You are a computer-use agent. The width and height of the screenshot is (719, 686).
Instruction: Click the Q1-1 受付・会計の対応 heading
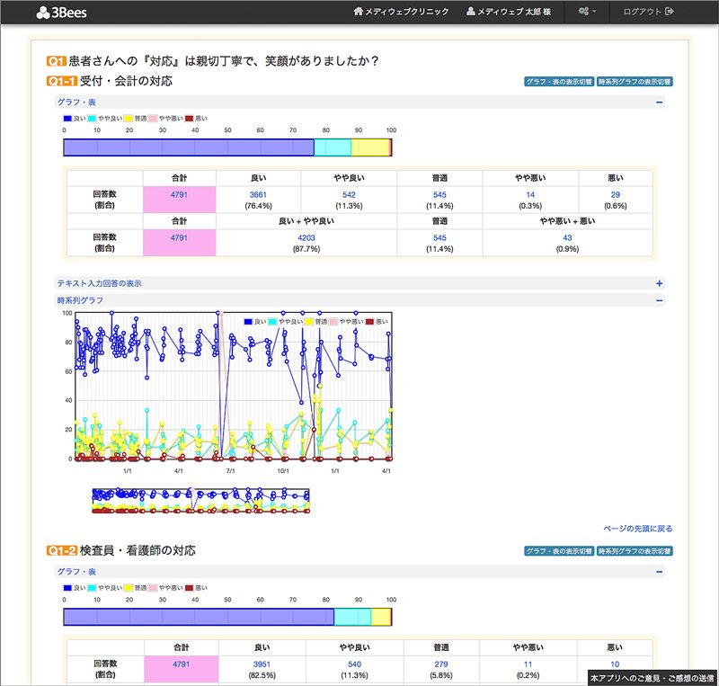(110, 81)
